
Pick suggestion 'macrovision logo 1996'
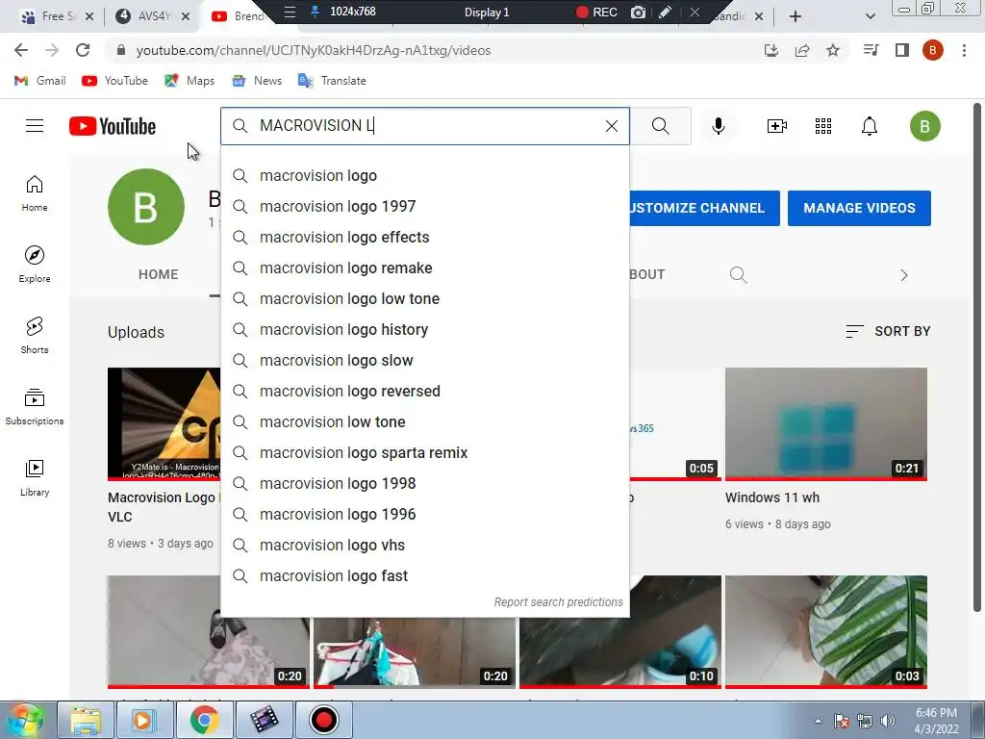(x=424, y=514)
